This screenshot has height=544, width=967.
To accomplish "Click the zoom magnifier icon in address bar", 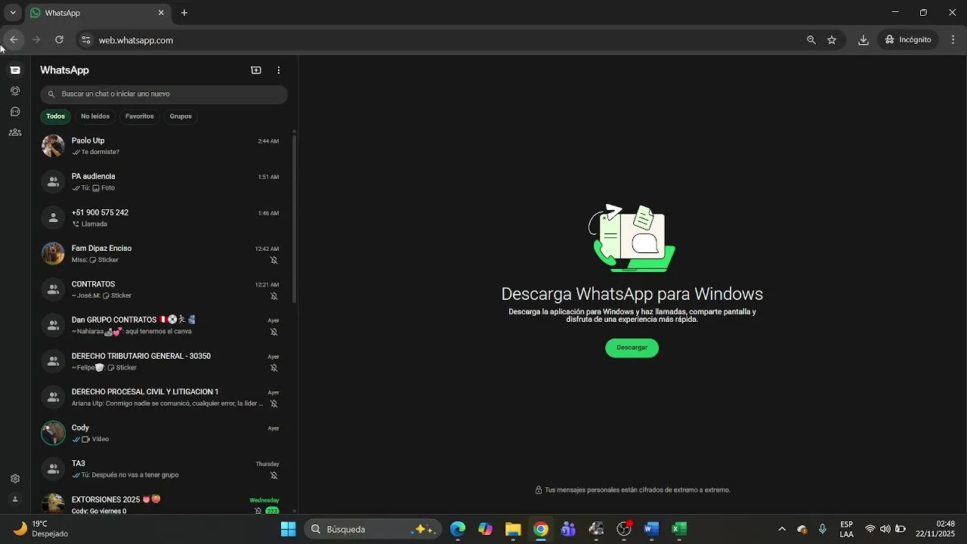I will pyautogui.click(x=811, y=40).
